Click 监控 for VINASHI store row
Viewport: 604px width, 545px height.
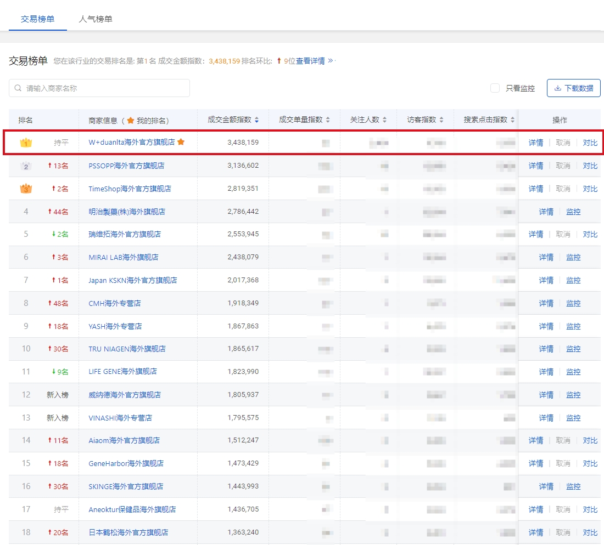[x=573, y=418]
